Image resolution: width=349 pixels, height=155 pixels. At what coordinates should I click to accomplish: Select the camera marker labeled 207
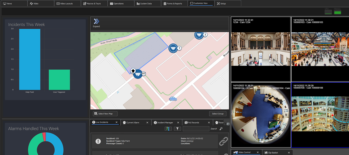click(137, 74)
